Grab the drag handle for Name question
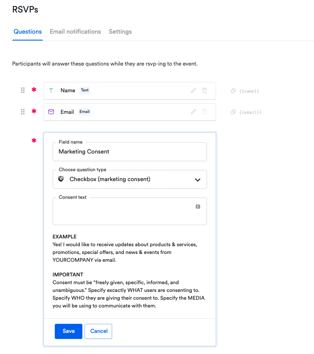This screenshot has width=314, height=354. click(23, 90)
